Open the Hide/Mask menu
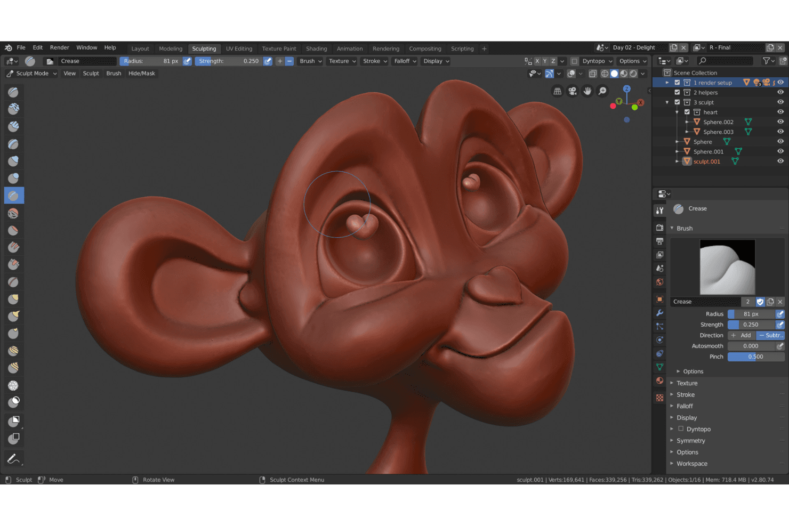789x526 pixels. pos(142,74)
